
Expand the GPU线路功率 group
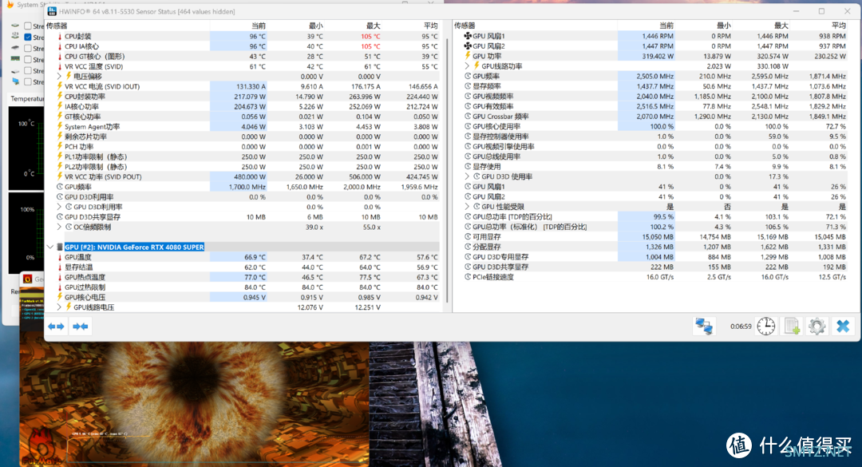(x=467, y=66)
